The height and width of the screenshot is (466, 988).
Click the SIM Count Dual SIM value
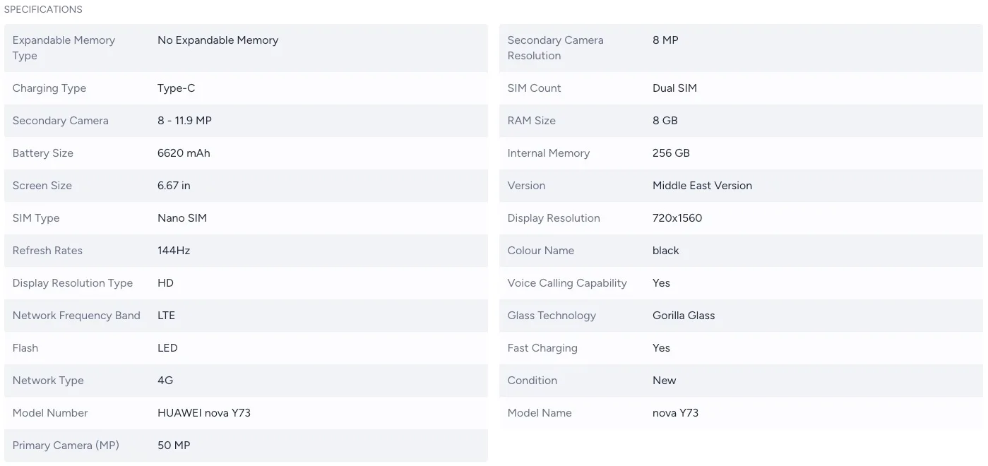pyautogui.click(x=674, y=88)
